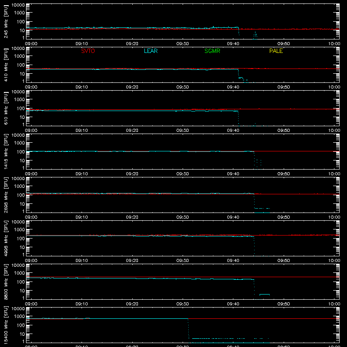347x347 pixels.
Task: Click the cyan LEAR legend label
Action: pyautogui.click(x=151, y=51)
